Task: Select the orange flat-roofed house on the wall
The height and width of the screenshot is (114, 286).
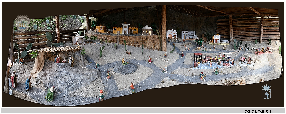Action: 100,29
